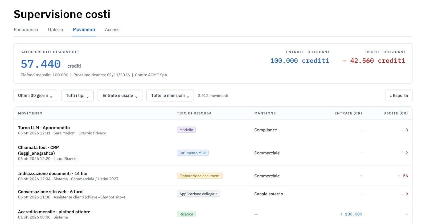Select the Accredito mensile · plafond ottobre row
The image size is (426, 224).
(213, 214)
